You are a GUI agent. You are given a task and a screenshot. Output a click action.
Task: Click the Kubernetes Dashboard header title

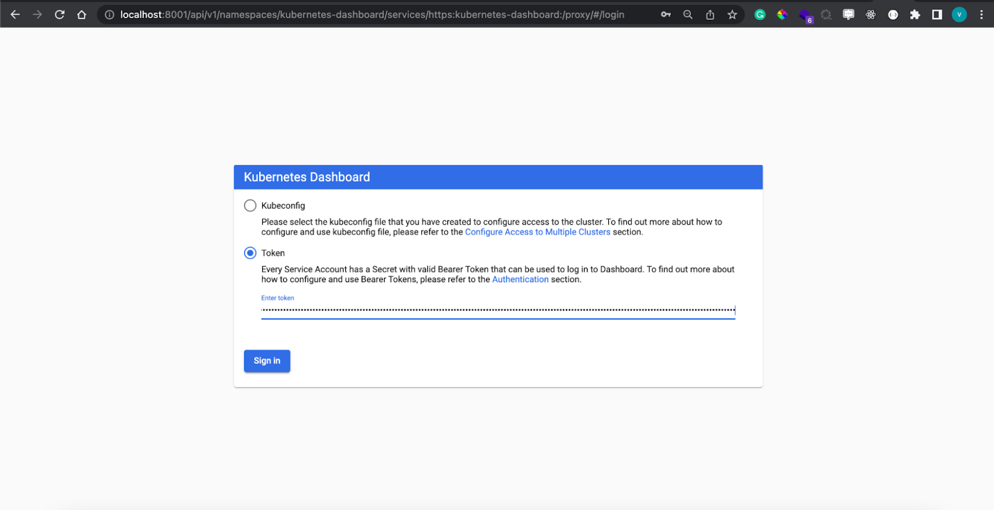point(307,177)
